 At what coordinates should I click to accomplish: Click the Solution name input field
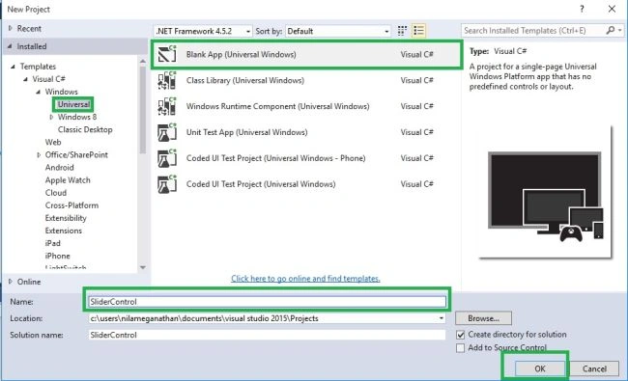coord(267,335)
